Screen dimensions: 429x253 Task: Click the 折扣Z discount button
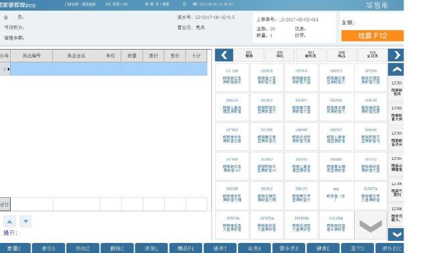[82, 248]
